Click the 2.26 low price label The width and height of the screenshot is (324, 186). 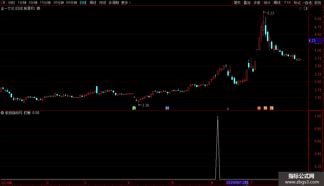(145, 105)
